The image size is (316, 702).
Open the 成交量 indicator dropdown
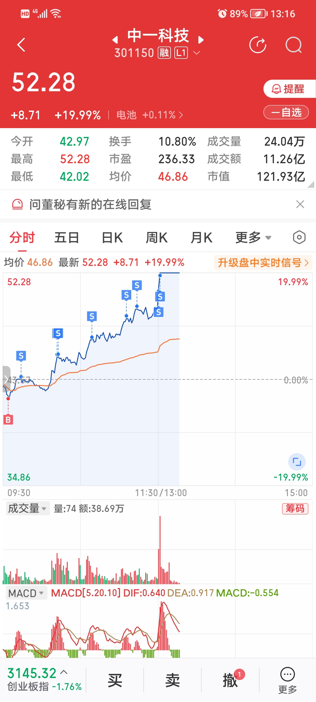click(x=28, y=508)
